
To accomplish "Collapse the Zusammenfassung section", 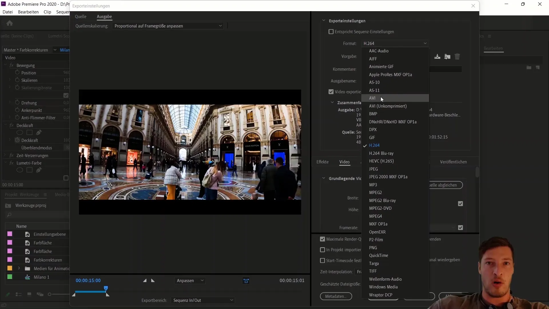I will 332,102.
